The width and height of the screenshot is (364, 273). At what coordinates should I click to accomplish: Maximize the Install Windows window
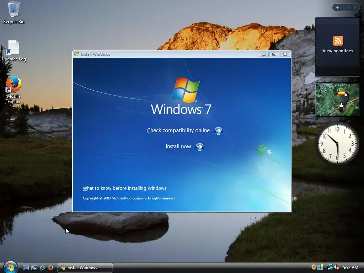click(274, 54)
